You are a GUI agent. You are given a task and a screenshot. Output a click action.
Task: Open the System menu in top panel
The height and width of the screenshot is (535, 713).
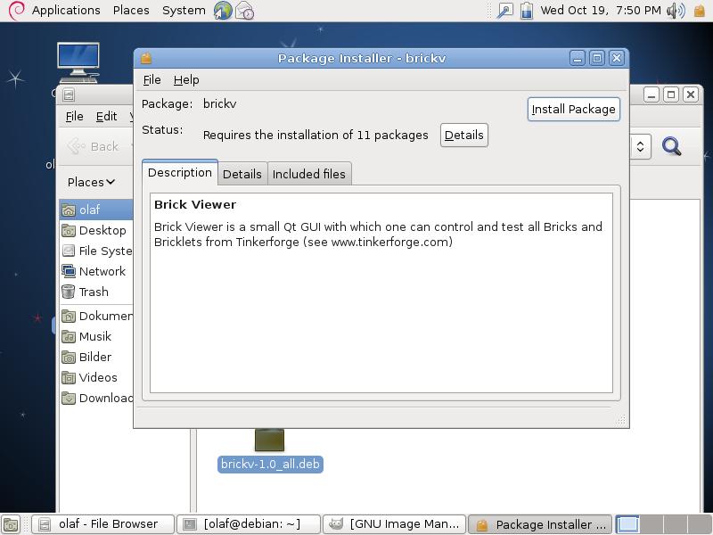(x=184, y=10)
